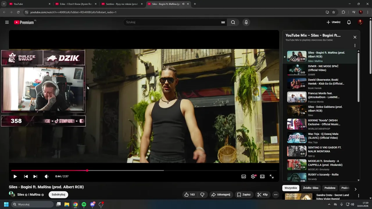
Task: Select the Wszystkie filter chip
Action: tap(291, 188)
